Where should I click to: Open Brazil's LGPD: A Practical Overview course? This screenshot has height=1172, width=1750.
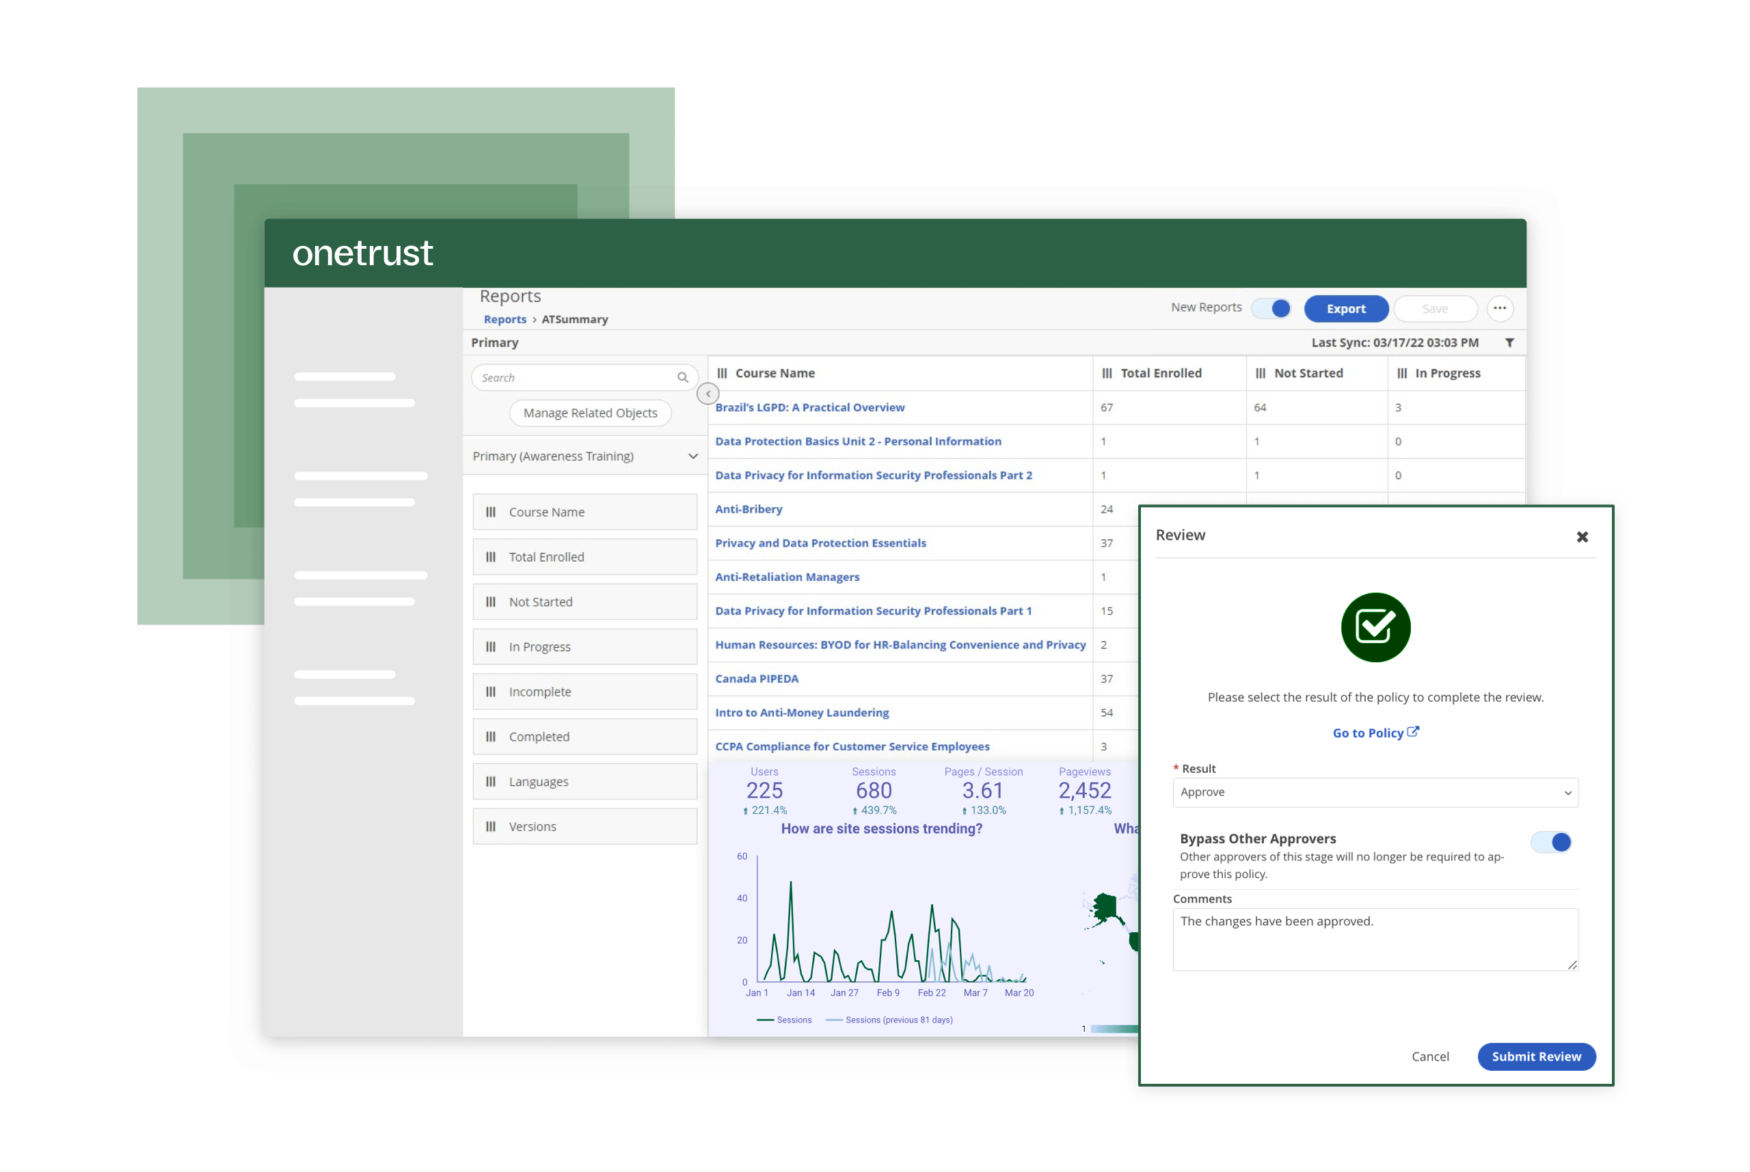coord(809,407)
